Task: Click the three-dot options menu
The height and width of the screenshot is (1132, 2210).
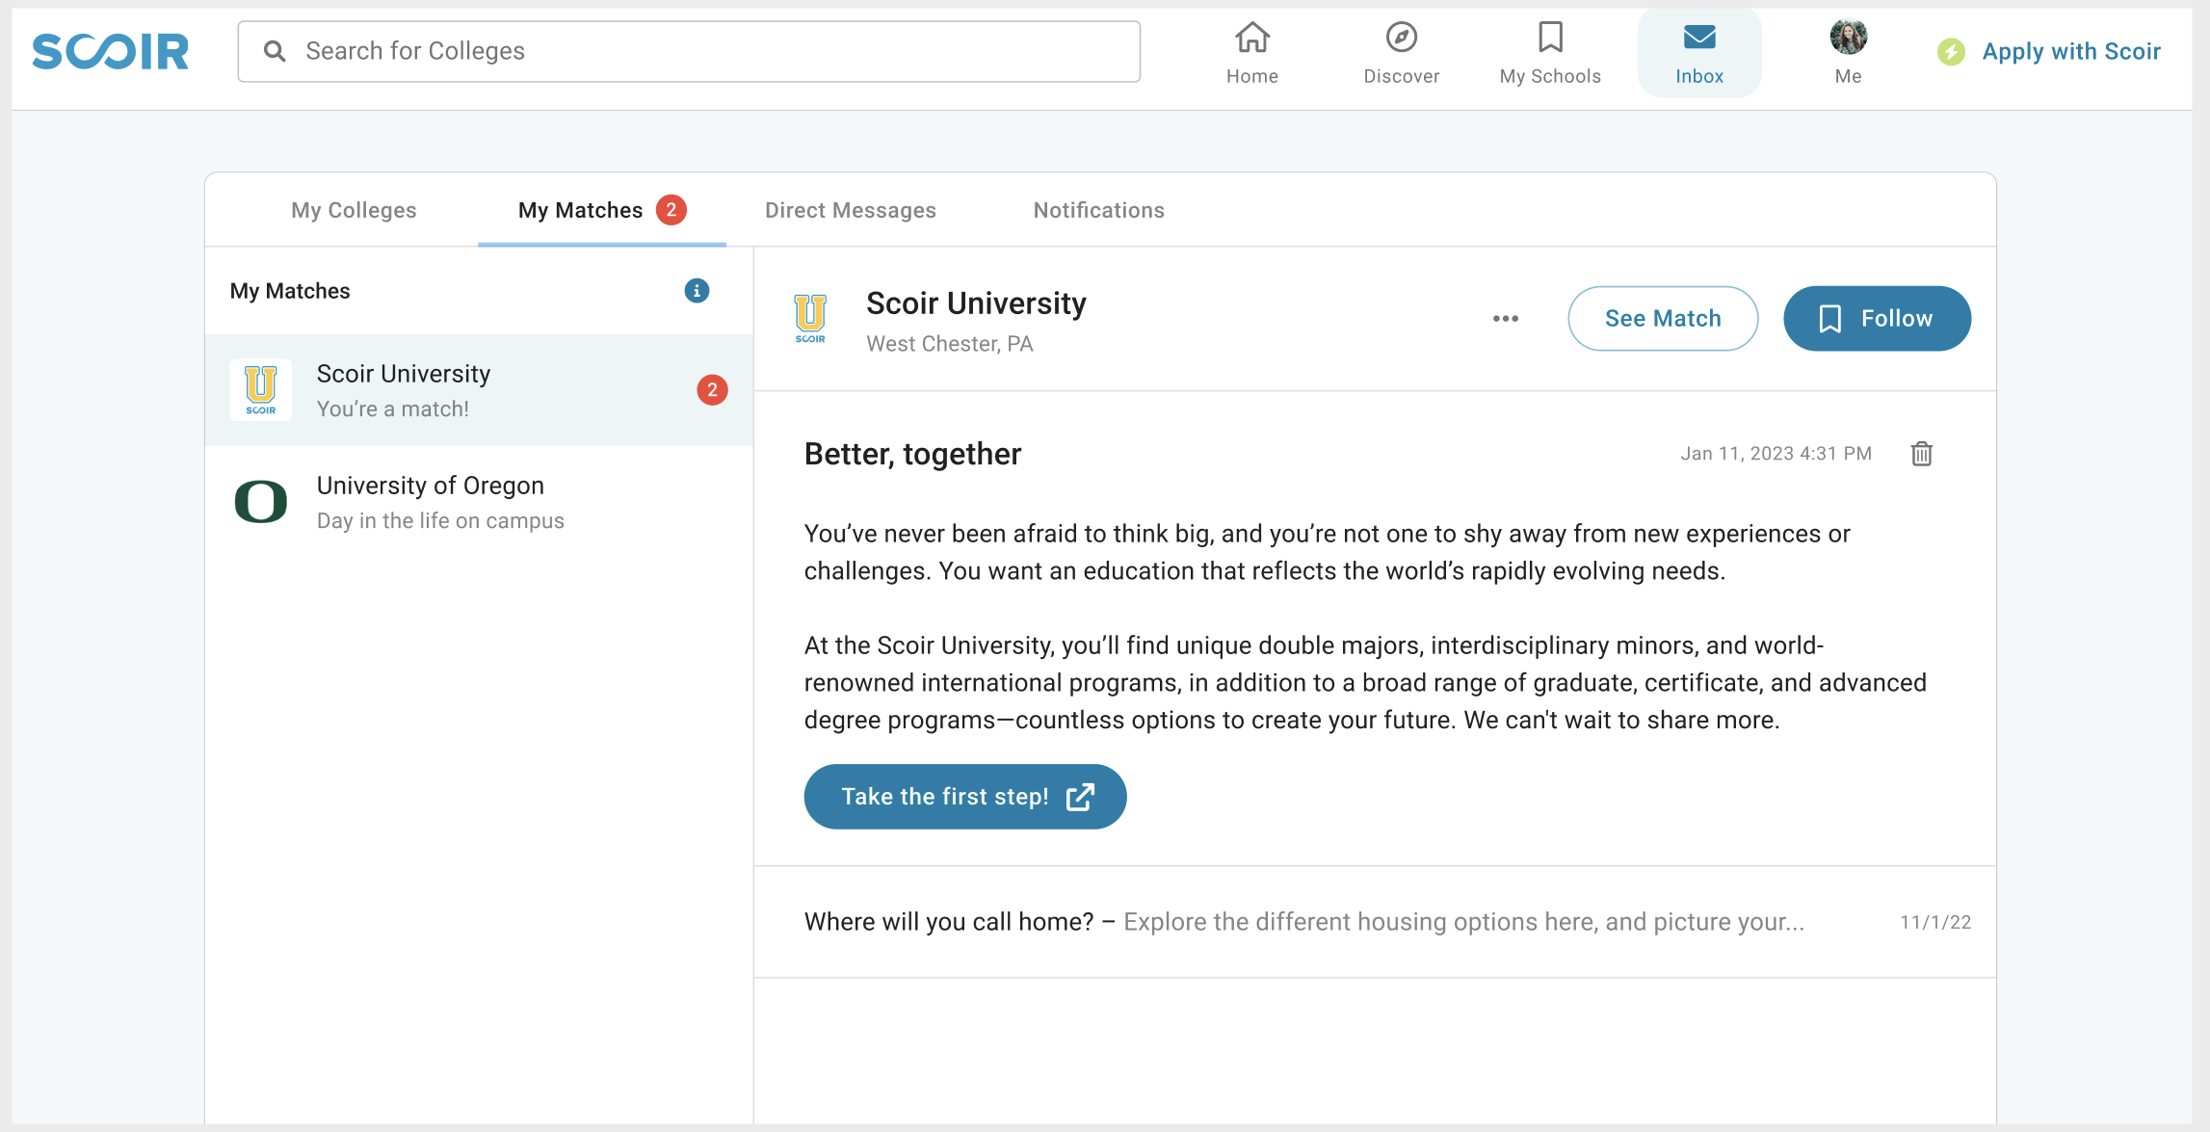Action: click(1506, 318)
